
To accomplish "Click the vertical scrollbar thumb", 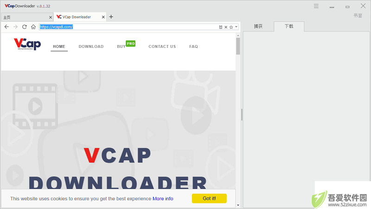I will [x=238, y=46].
